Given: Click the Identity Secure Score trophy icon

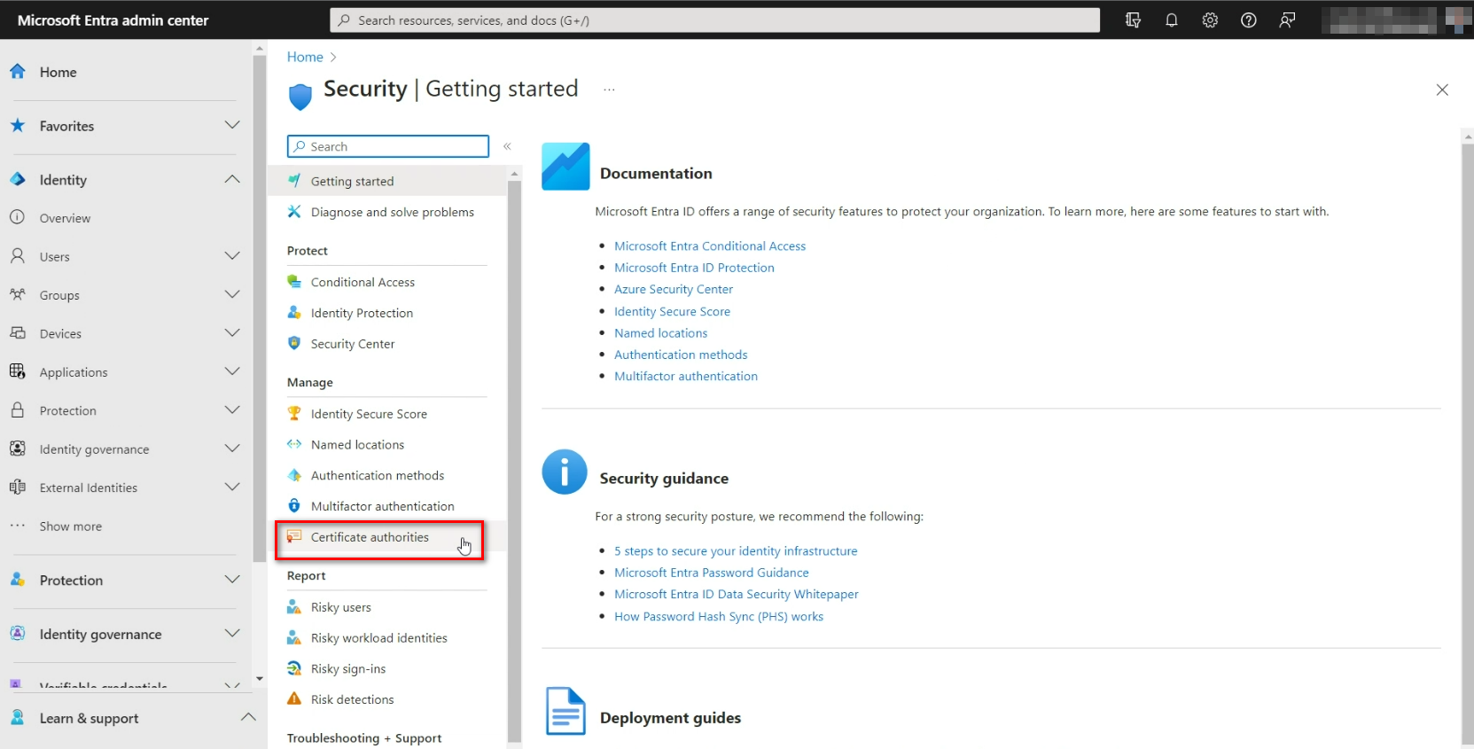Looking at the screenshot, I should [x=294, y=413].
